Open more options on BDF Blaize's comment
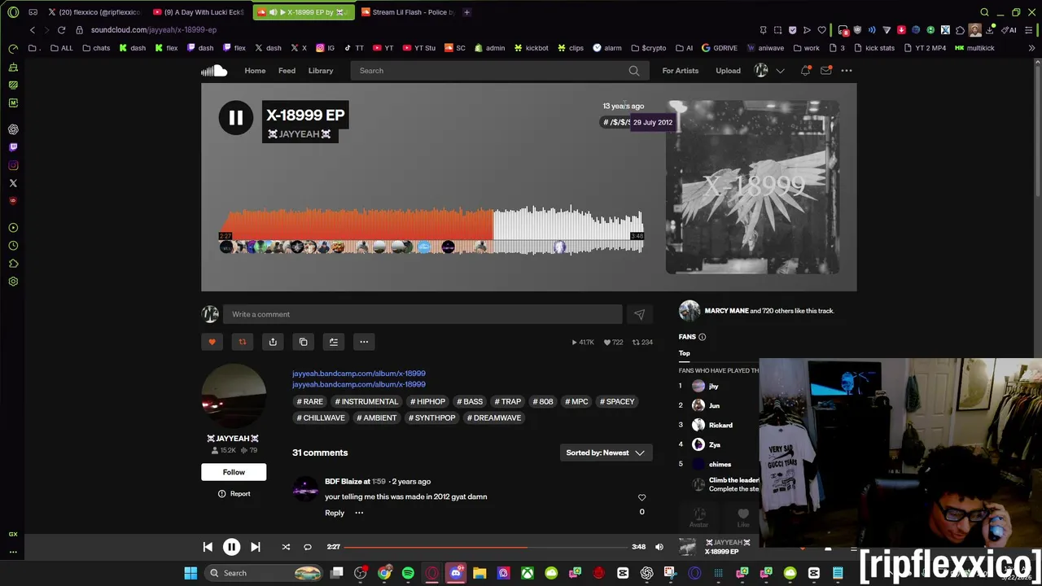Screen dimensions: 1042x586 (359, 513)
